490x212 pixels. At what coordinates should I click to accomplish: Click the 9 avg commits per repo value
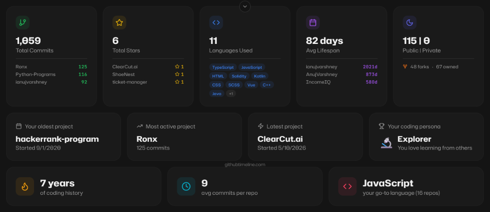tap(204, 183)
